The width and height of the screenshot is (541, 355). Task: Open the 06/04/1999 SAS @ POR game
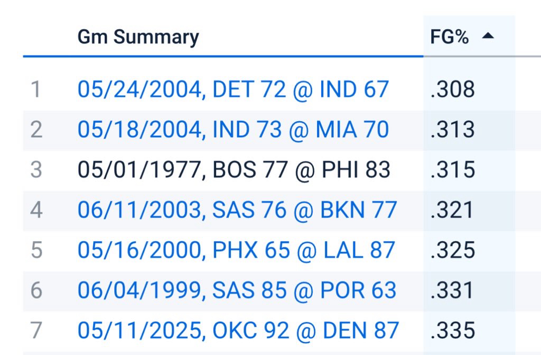coord(237,290)
